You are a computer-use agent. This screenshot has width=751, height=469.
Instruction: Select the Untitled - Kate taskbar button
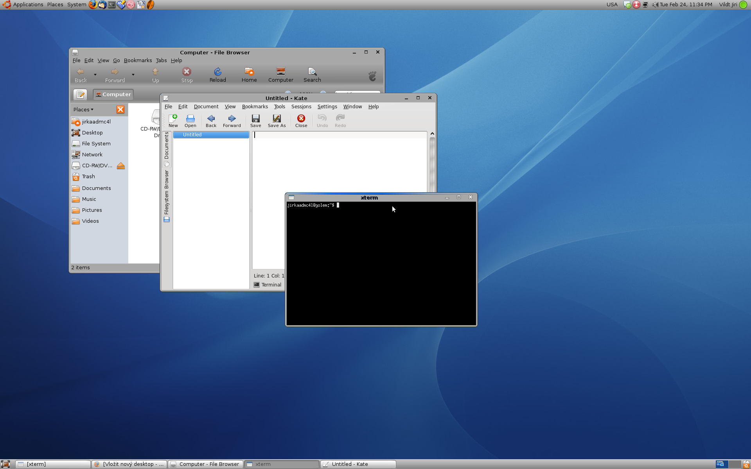[358, 464]
